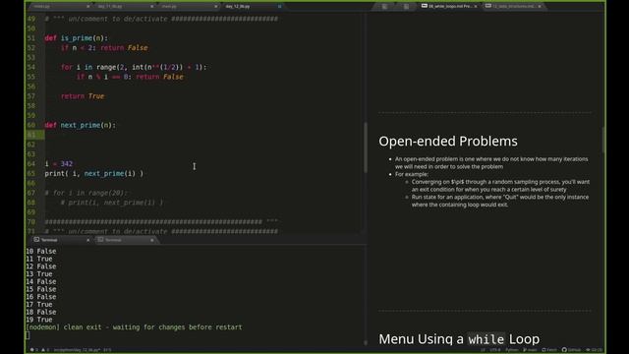This screenshot has height=354, width=629.
Task: Close the 08_while_loops.md Preview tab
Action: [x=476, y=7]
